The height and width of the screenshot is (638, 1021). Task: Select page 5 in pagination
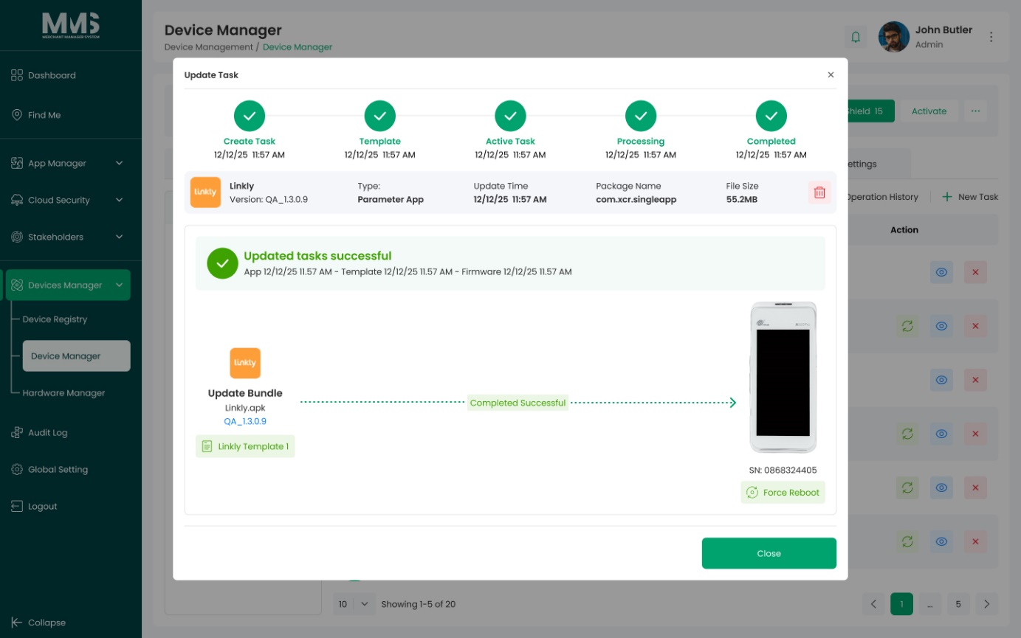(958, 604)
